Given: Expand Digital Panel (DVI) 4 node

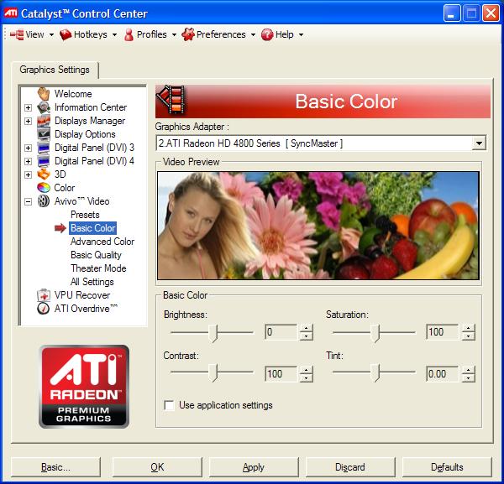Looking at the screenshot, I should point(29,161).
